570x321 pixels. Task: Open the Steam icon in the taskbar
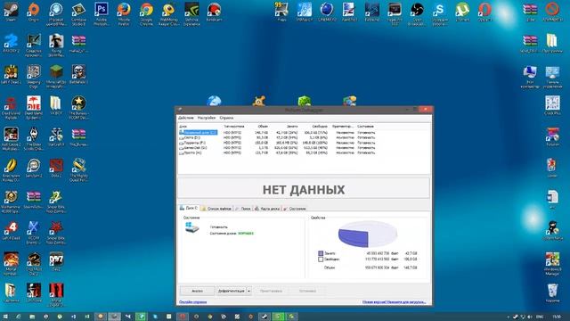[x=265, y=317]
